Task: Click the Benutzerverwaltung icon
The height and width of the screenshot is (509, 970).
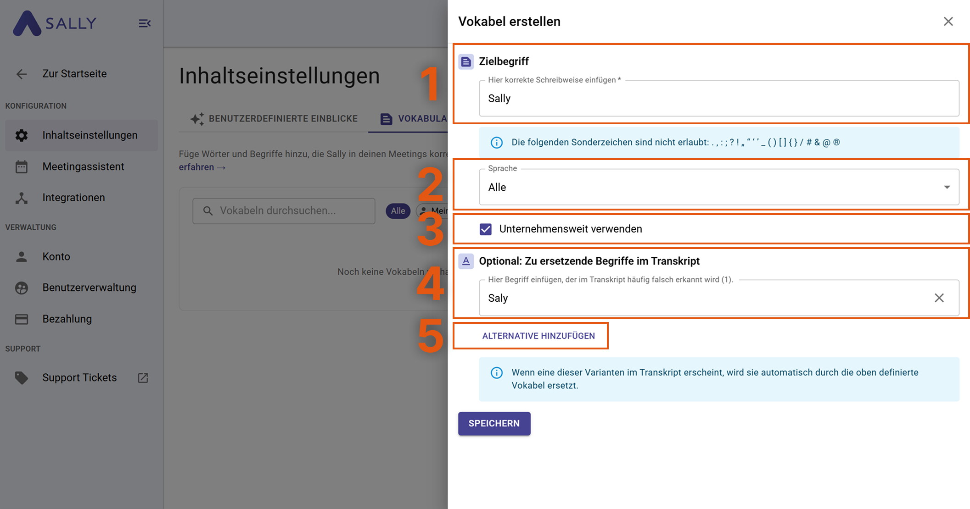Action: pos(22,288)
